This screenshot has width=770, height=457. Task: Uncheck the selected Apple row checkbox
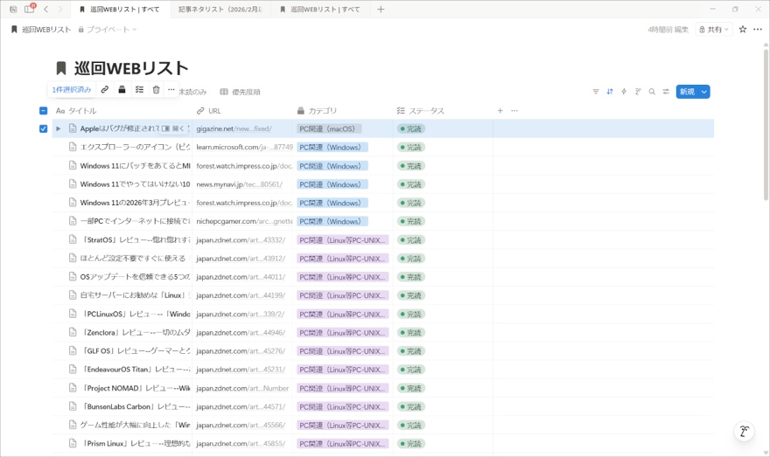pyautogui.click(x=43, y=128)
